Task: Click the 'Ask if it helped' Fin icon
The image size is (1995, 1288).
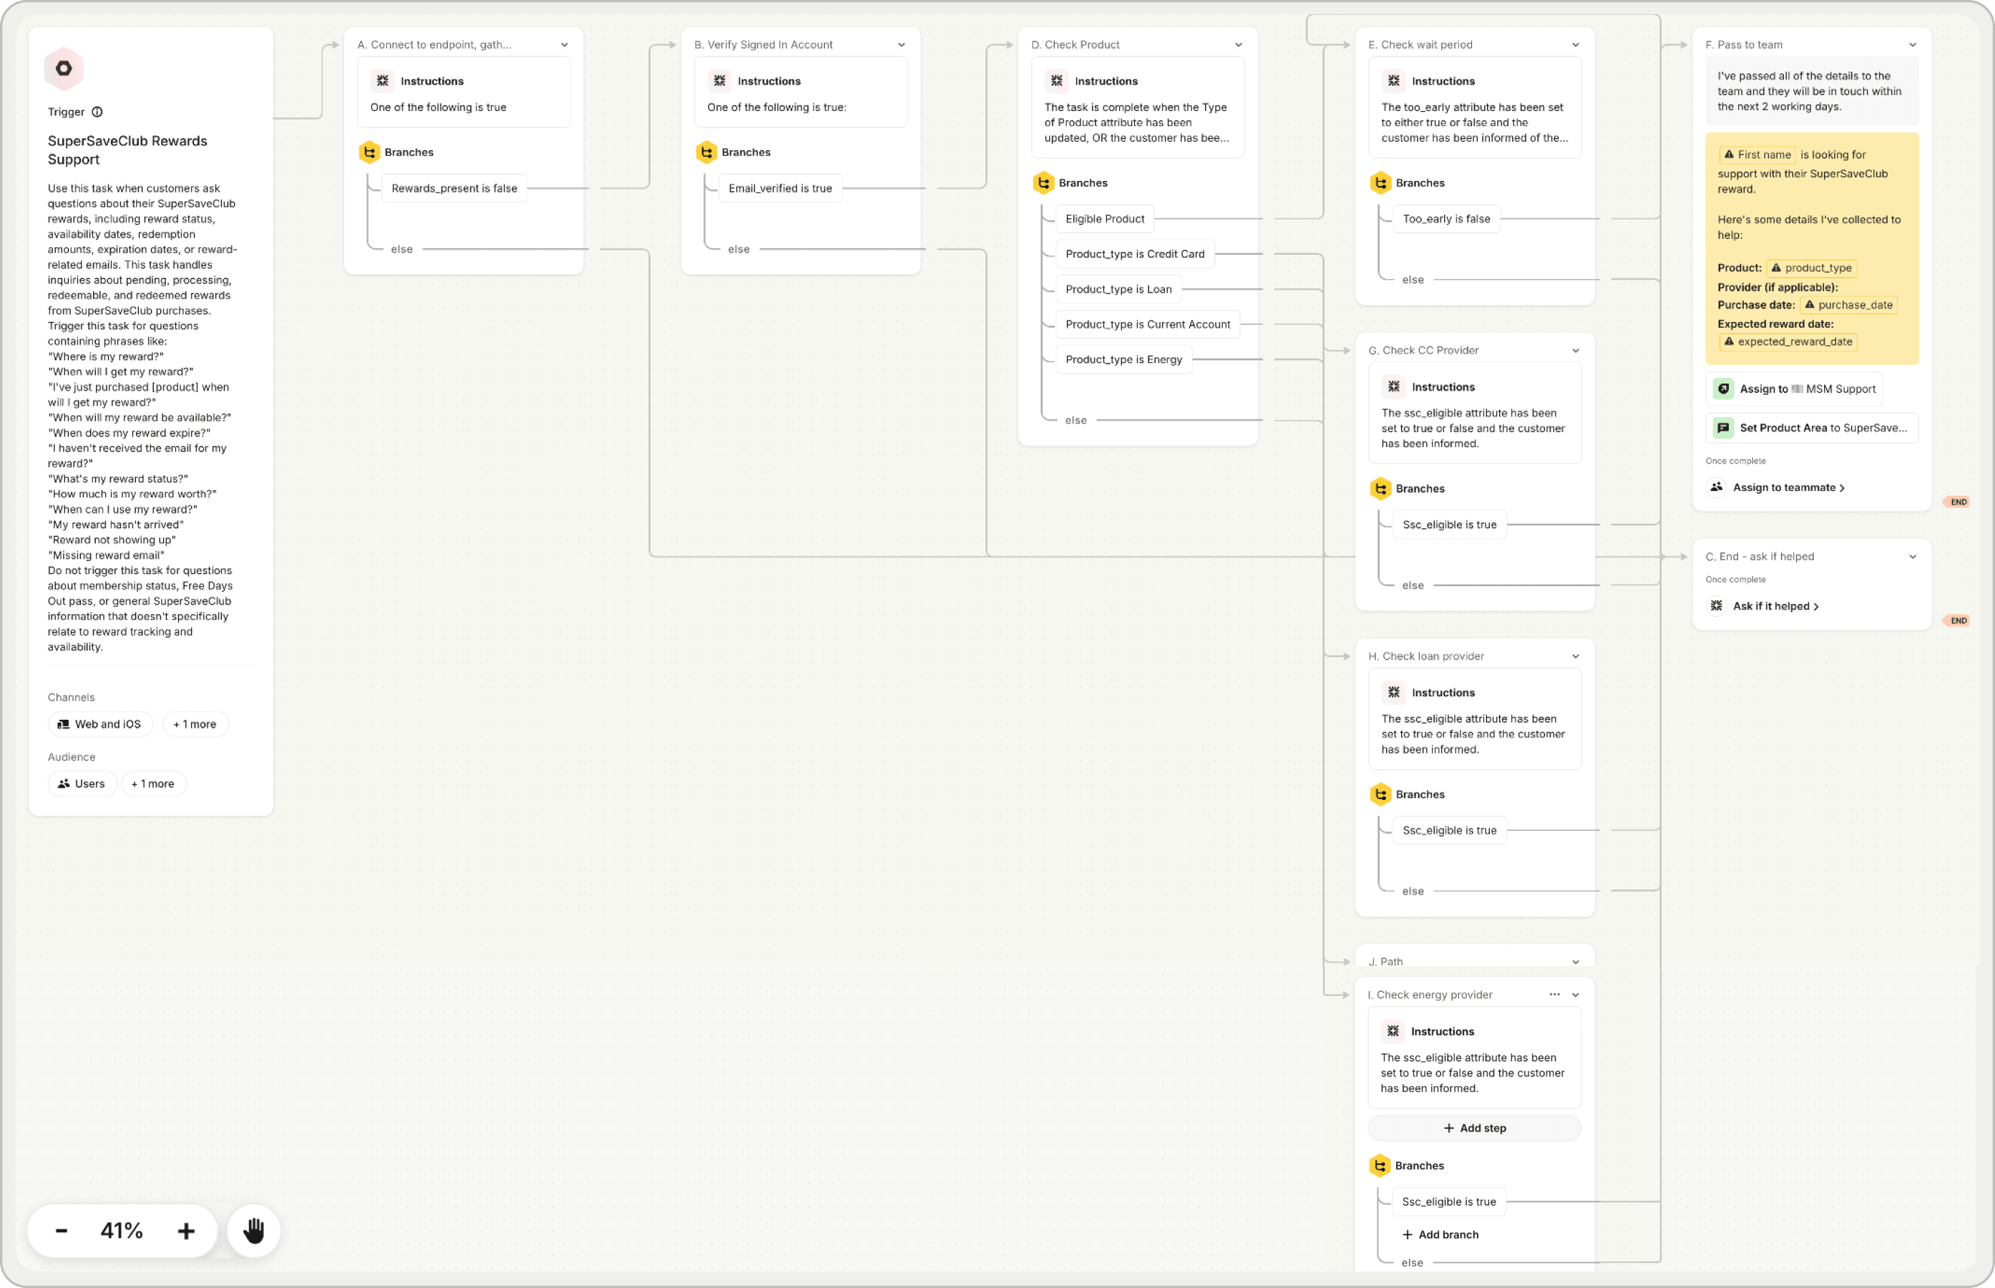Action: (1717, 605)
